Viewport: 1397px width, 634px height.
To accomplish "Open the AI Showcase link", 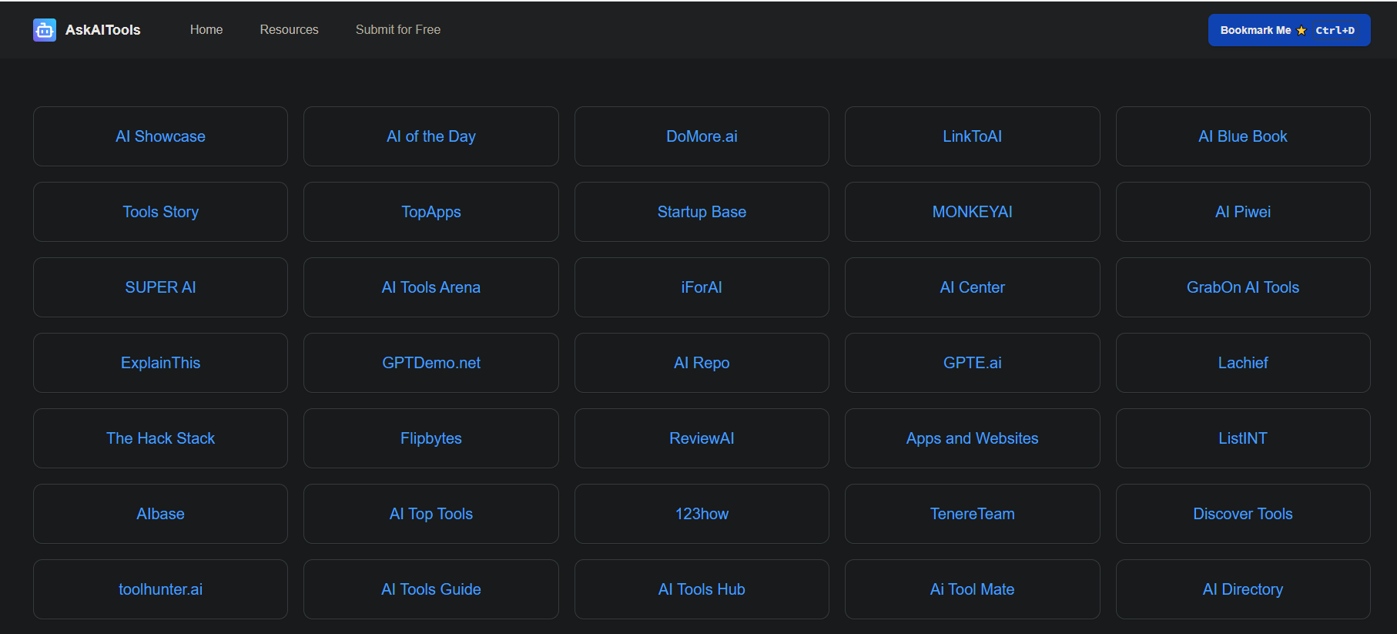I will tap(160, 136).
